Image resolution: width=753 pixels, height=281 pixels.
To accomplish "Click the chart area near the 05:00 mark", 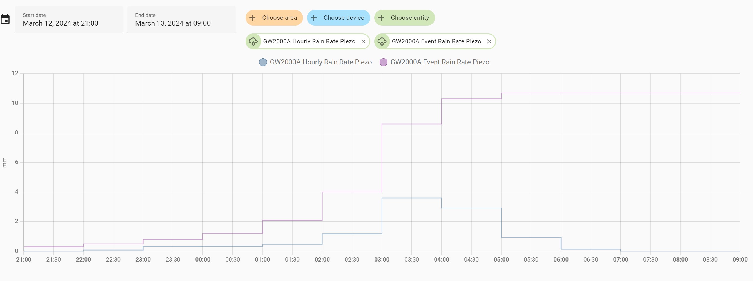I will point(502,161).
